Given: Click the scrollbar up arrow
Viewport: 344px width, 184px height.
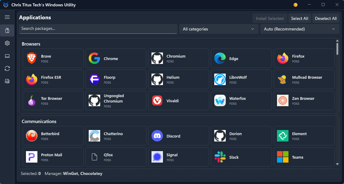Looking at the screenshot, I should (337, 41).
